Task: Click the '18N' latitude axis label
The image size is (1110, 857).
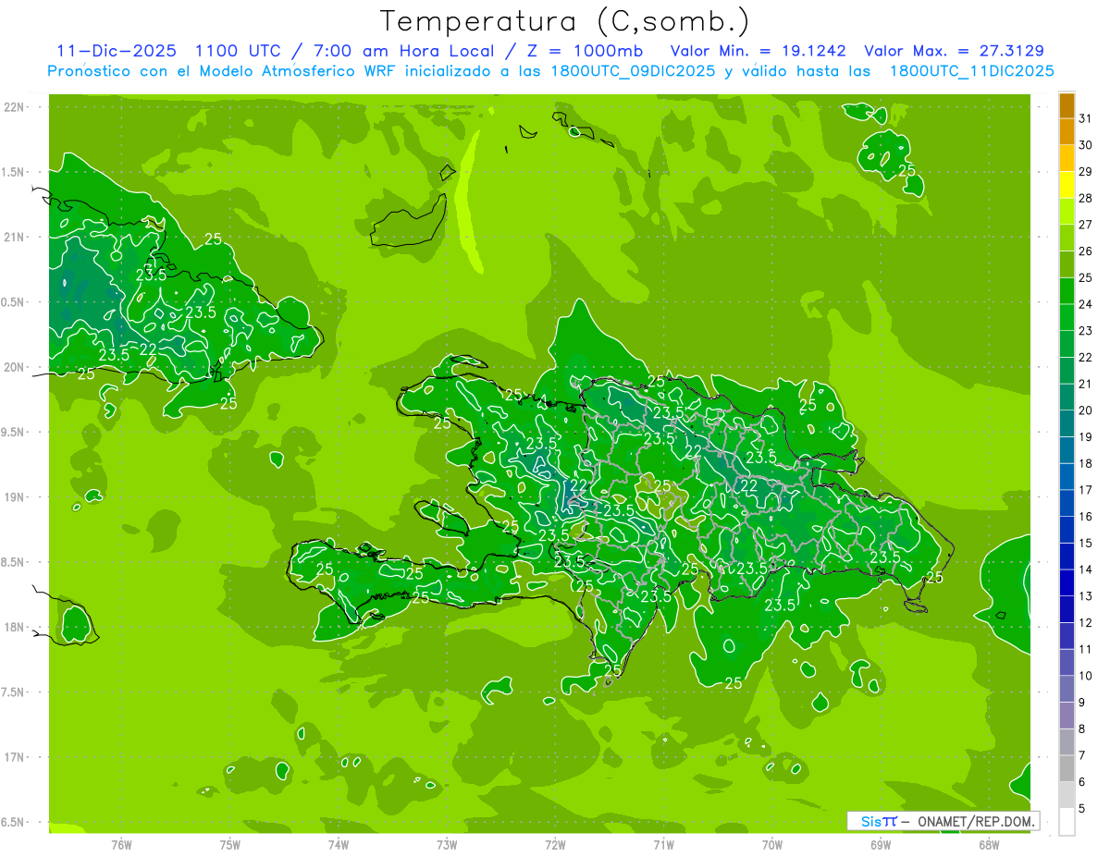Action: coord(15,628)
